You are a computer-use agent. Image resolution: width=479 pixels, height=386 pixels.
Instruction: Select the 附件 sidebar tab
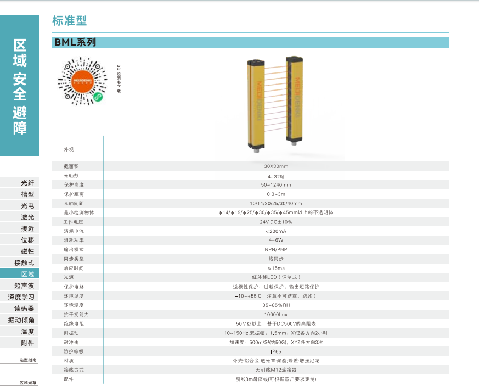coord(27,343)
